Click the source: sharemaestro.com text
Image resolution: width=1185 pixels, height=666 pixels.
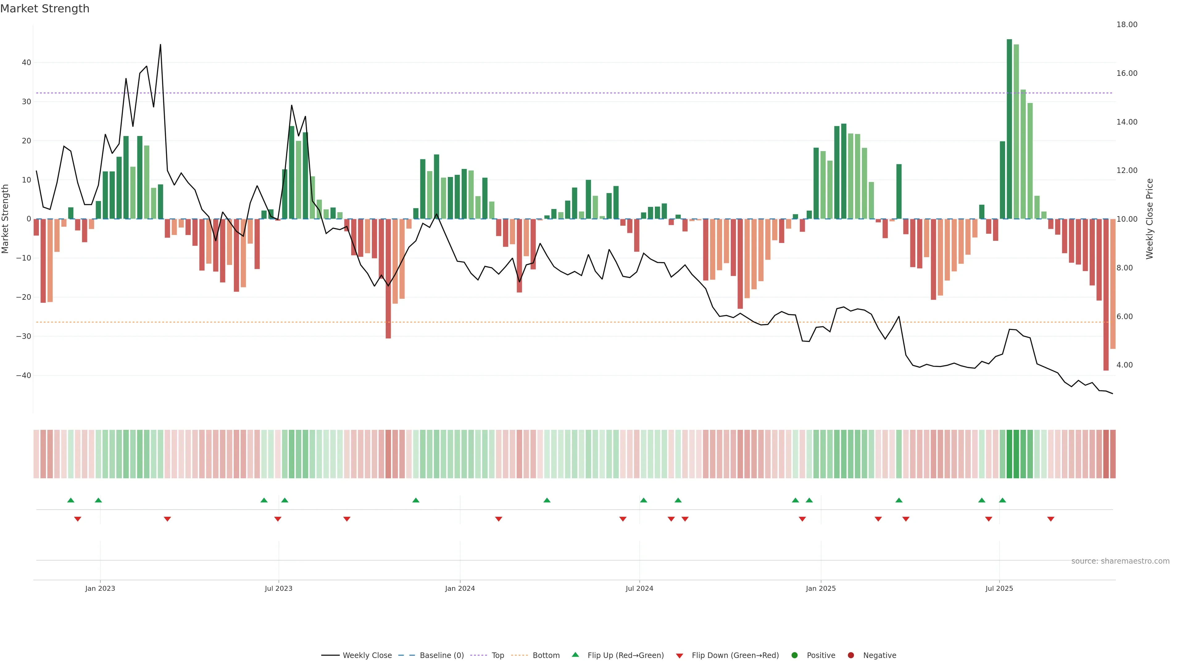pos(1120,561)
